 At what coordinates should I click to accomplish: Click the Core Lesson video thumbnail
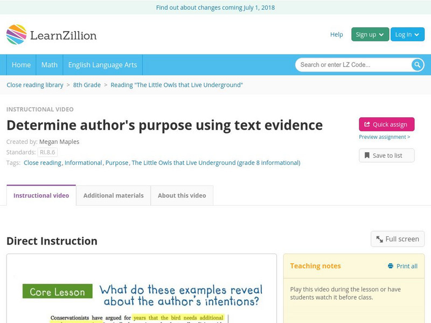click(x=142, y=289)
